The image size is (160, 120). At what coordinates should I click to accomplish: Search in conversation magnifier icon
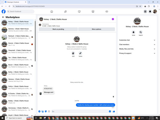141,32
